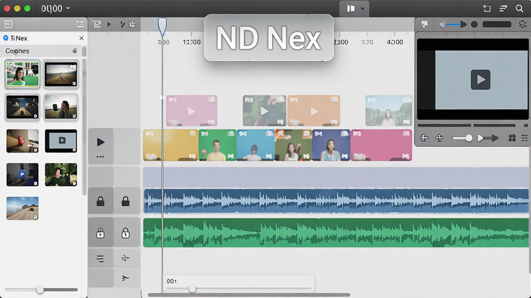Click the hamburger lines icon in track controls
Viewport: 531px width, 298px height.
(100, 259)
